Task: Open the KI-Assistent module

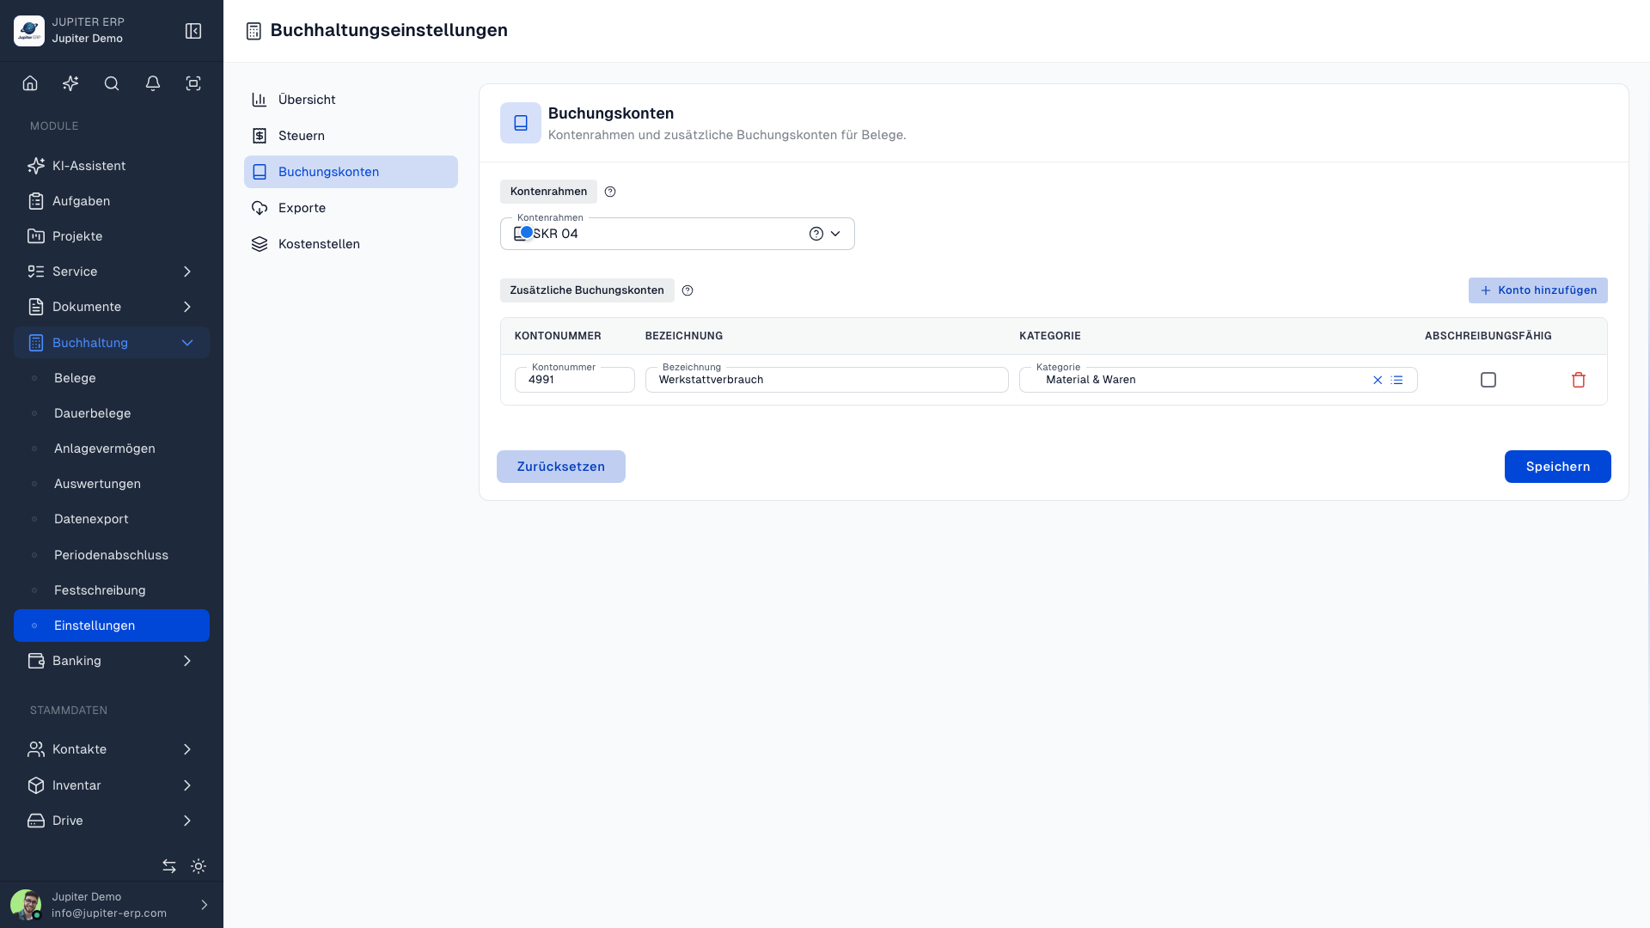Action: [x=112, y=166]
